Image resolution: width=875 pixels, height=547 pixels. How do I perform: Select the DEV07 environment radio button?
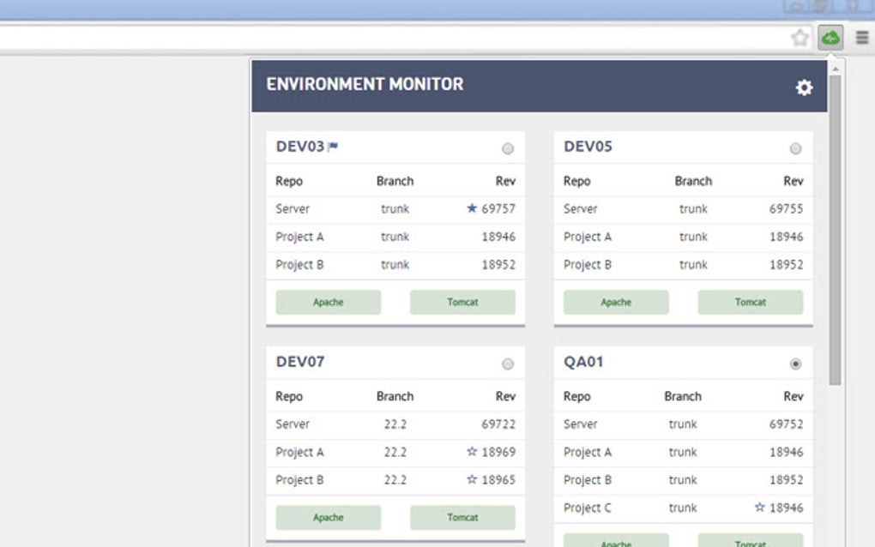coord(508,363)
